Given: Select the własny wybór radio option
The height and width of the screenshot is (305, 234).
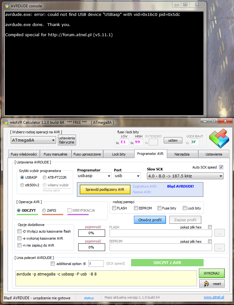Looking at the screenshot, I should point(45,185).
